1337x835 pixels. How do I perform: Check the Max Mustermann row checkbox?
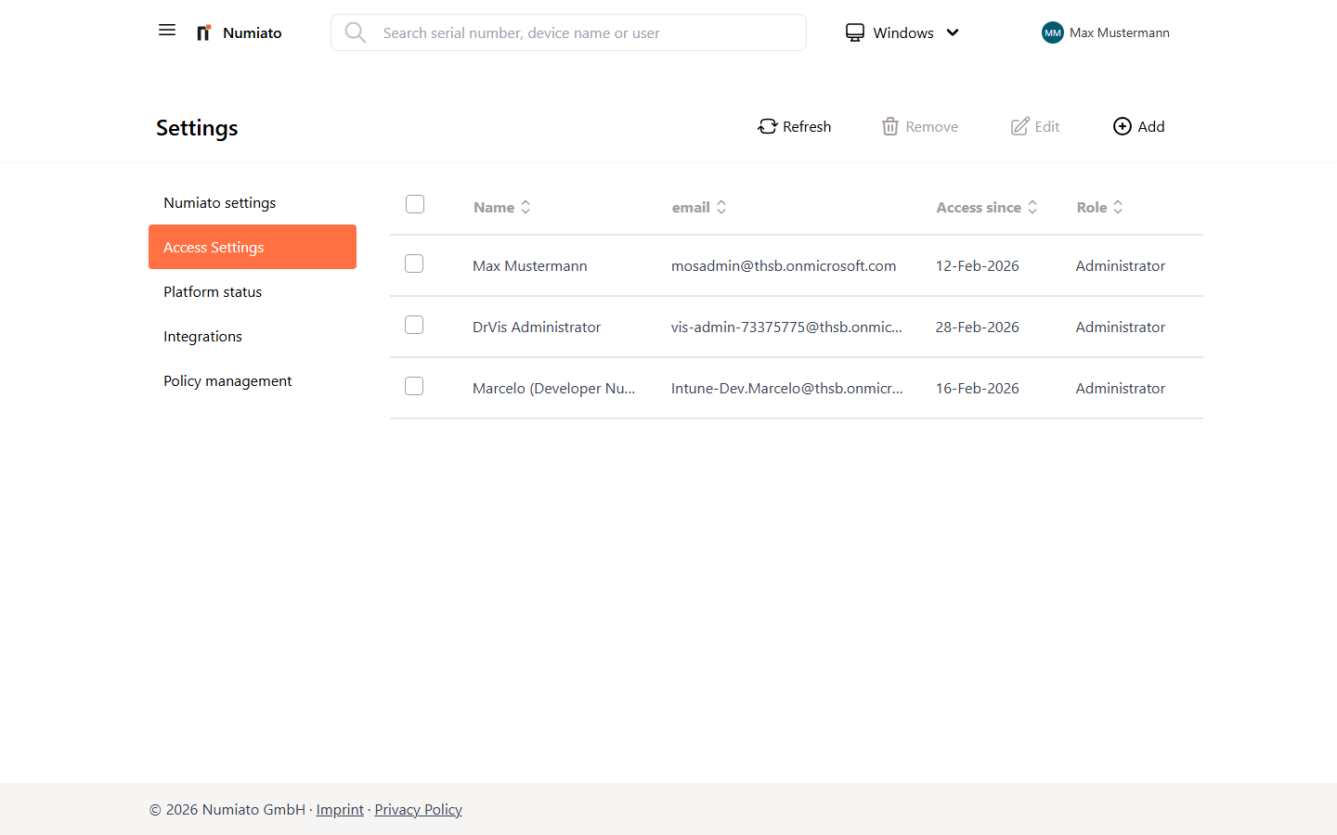coord(414,263)
